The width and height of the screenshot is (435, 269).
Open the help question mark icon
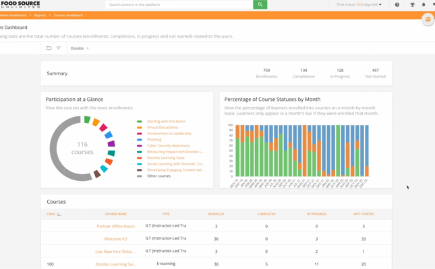[397, 5]
